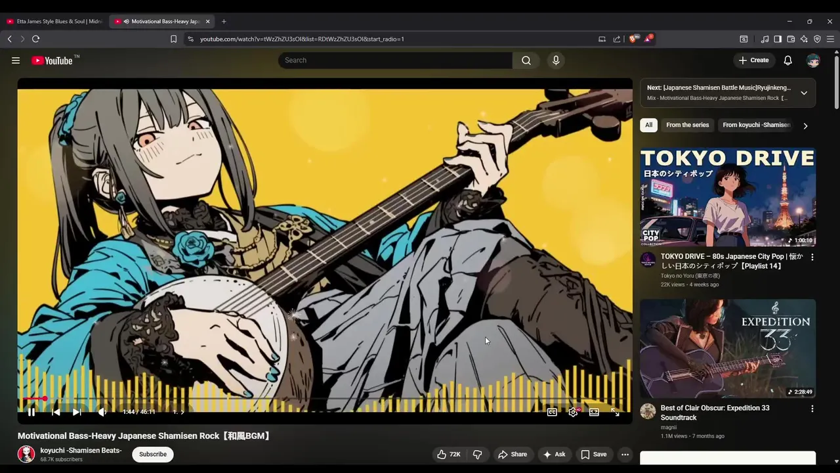Pause the video
The image size is (840, 473).
(31, 412)
